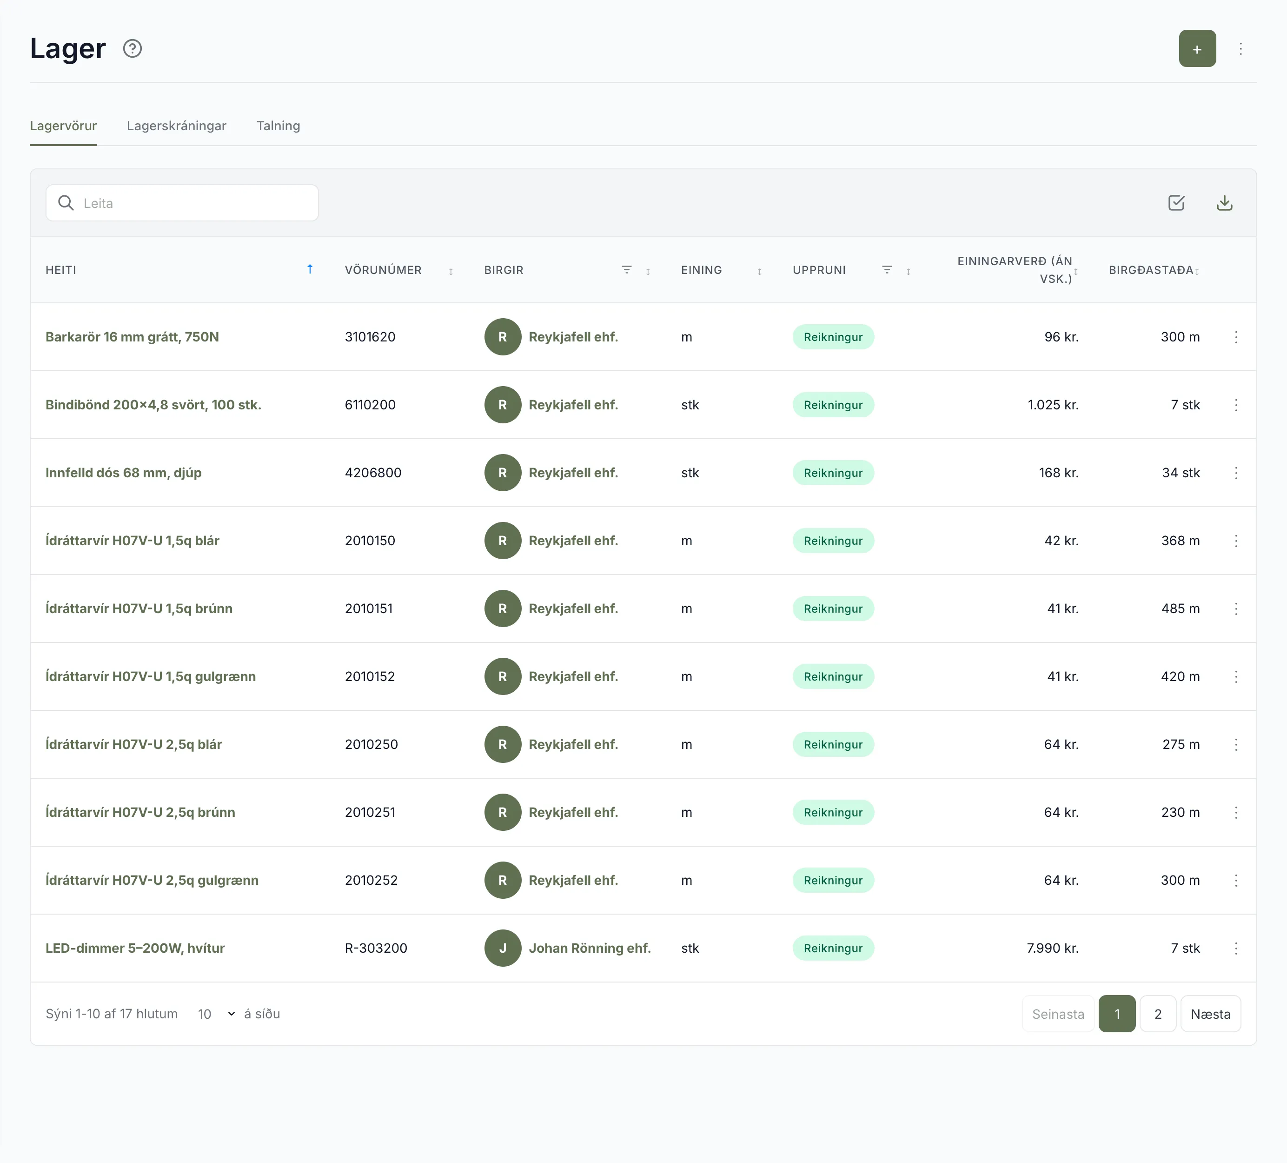Click the green plus add button
Screen dimensions: 1287x1163
coord(1197,48)
